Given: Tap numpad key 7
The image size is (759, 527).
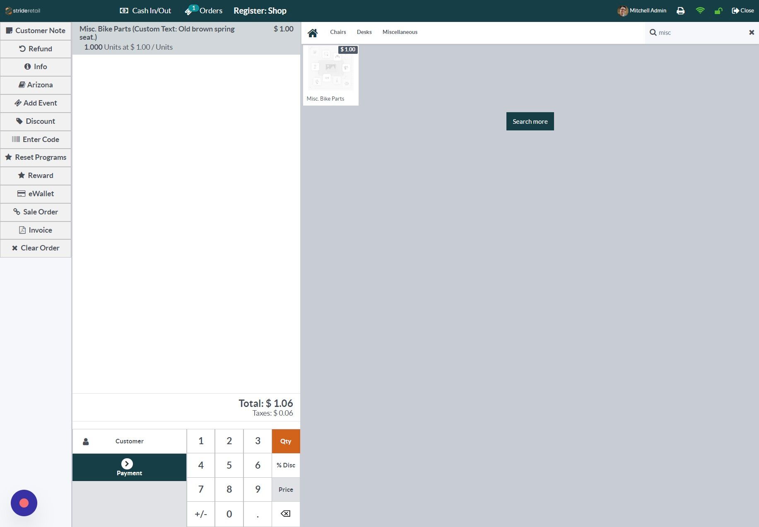Looking at the screenshot, I should point(201,490).
